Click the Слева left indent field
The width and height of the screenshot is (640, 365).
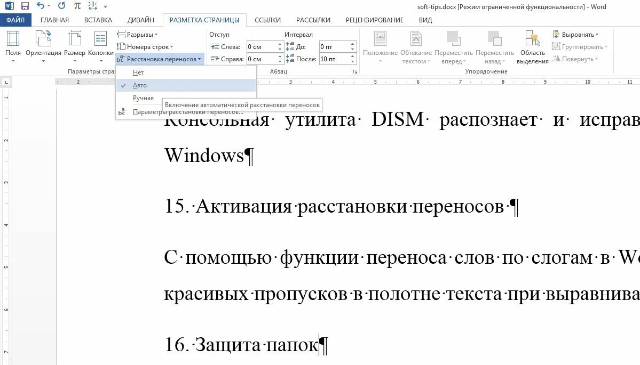(262, 47)
